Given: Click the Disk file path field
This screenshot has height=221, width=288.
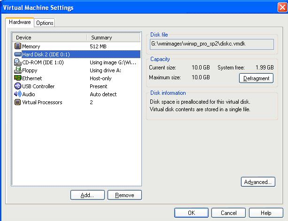Looking at the screenshot, I should coord(211,44).
